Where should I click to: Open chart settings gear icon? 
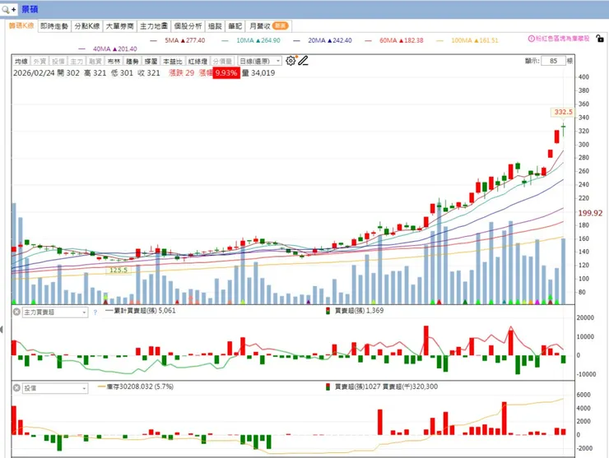coord(291,61)
